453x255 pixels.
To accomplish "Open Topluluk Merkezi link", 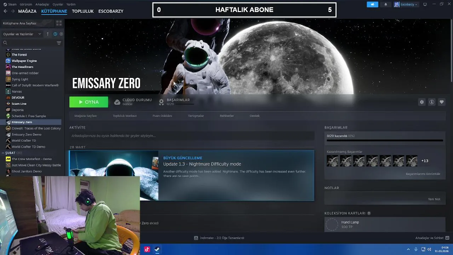I will click(x=125, y=116).
